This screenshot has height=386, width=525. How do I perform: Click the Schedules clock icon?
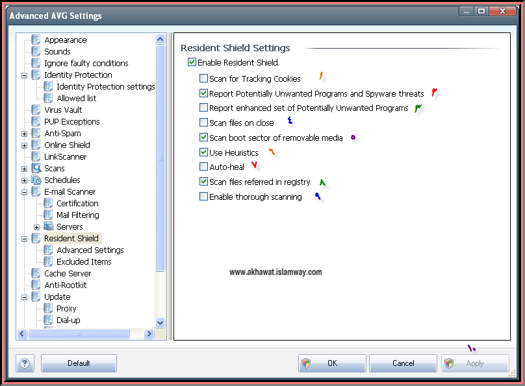(x=36, y=180)
